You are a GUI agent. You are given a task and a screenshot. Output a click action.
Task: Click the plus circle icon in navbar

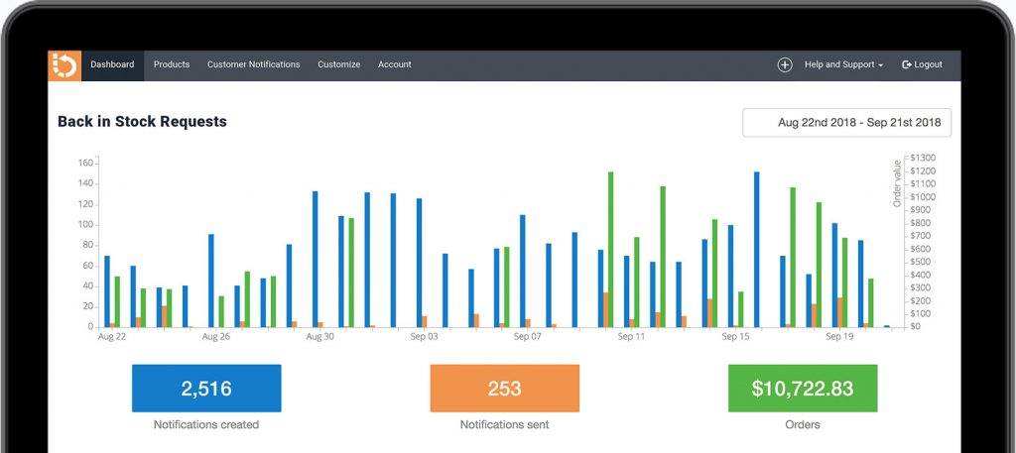pyautogui.click(x=784, y=65)
